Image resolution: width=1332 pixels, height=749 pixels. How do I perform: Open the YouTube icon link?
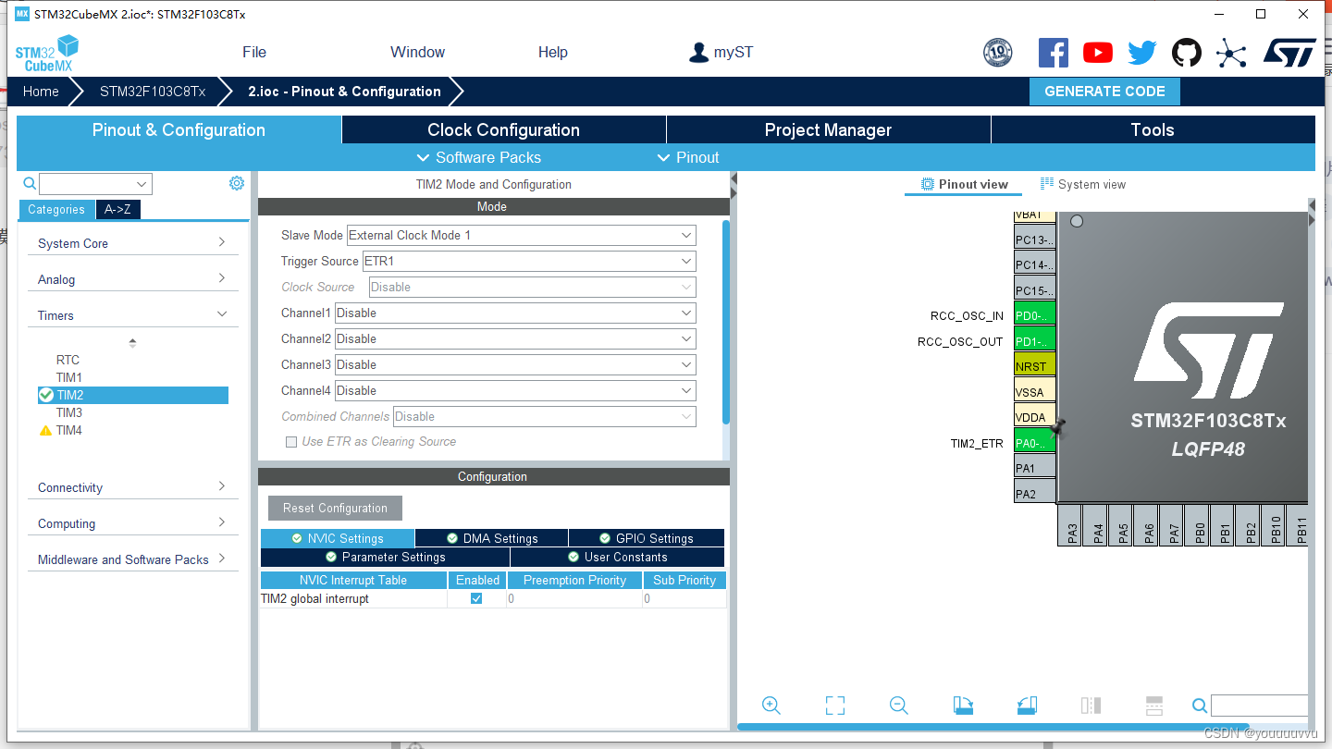[x=1098, y=53]
